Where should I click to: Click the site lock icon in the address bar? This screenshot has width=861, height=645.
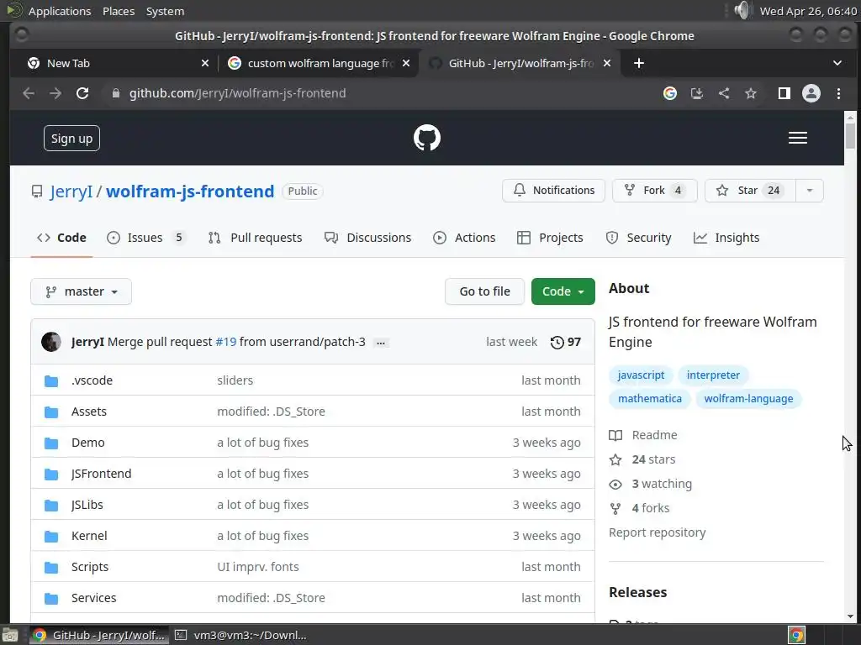(116, 93)
